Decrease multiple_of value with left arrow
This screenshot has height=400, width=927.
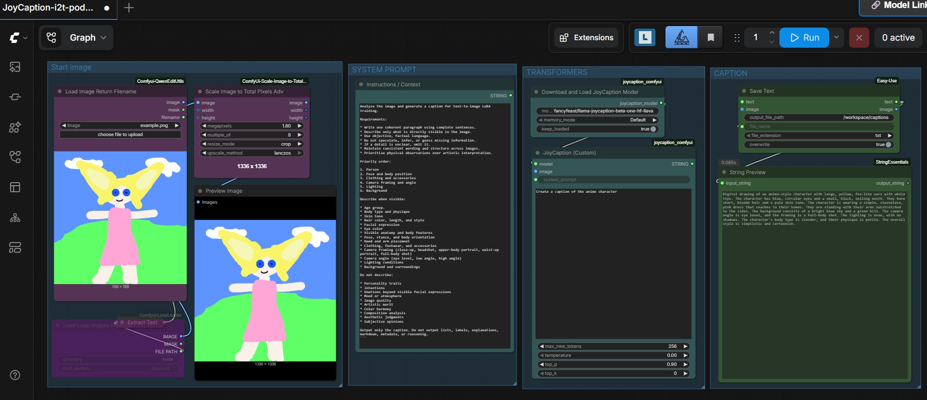point(204,135)
